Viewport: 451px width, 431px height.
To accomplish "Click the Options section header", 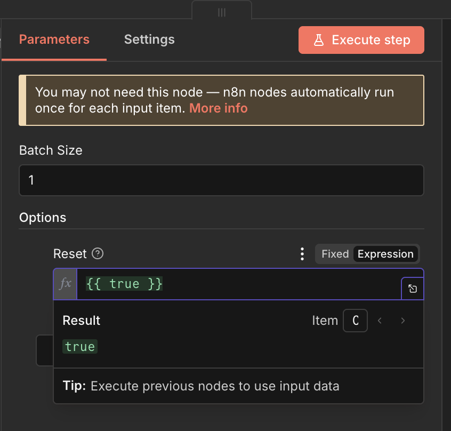I will (43, 218).
